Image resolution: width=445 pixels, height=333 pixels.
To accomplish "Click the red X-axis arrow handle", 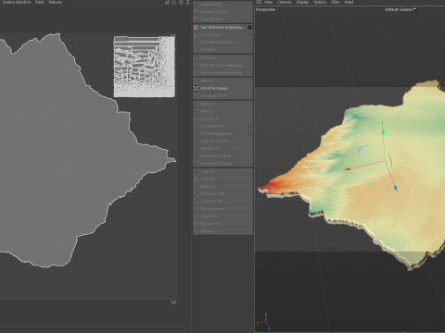I will (x=348, y=169).
